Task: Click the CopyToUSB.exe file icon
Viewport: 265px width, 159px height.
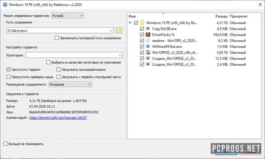Action: click(x=148, y=29)
